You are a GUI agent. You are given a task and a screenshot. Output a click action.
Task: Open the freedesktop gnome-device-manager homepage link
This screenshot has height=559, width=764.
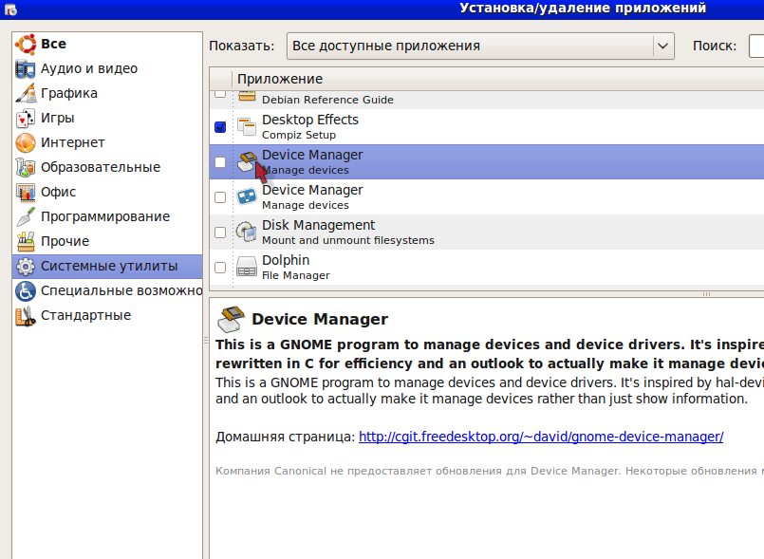tap(541, 437)
